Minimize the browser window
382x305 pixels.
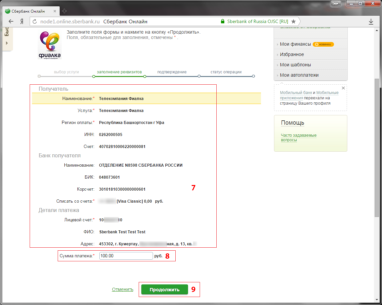(352, 3)
